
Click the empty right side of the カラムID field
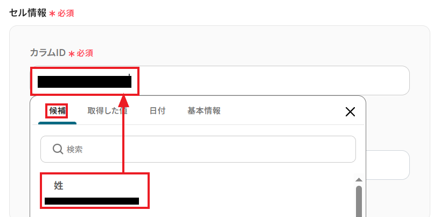274,81
